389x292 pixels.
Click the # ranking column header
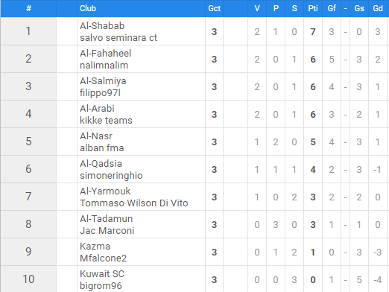(x=28, y=8)
